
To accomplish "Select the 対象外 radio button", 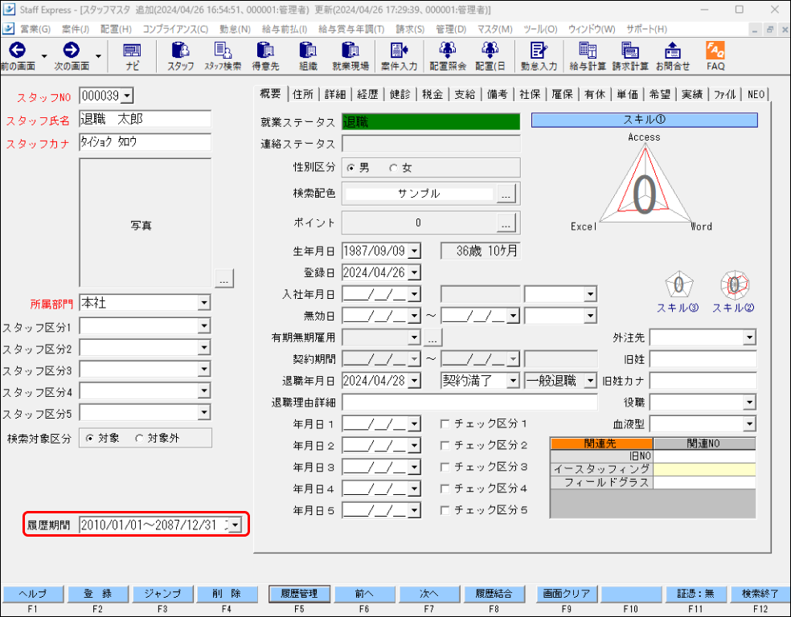I will click(x=139, y=438).
